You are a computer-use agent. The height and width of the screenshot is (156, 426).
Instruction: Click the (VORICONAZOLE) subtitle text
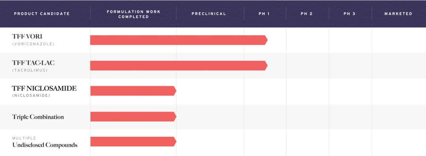point(33,44)
